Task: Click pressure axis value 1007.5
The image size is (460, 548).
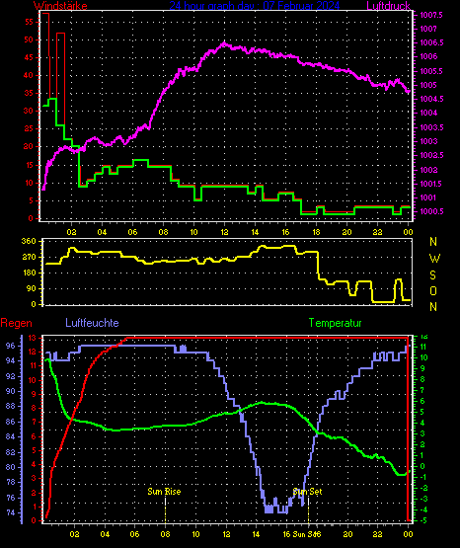Action: [x=431, y=15]
